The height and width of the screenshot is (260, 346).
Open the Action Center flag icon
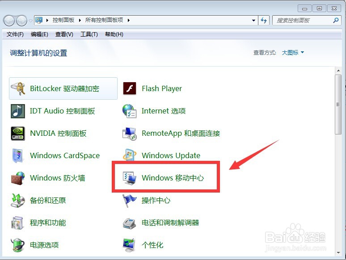point(130,200)
